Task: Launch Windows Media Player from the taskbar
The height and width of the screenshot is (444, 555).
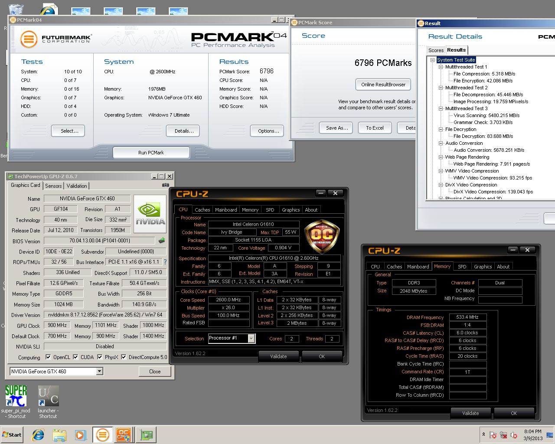Action: (80, 435)
